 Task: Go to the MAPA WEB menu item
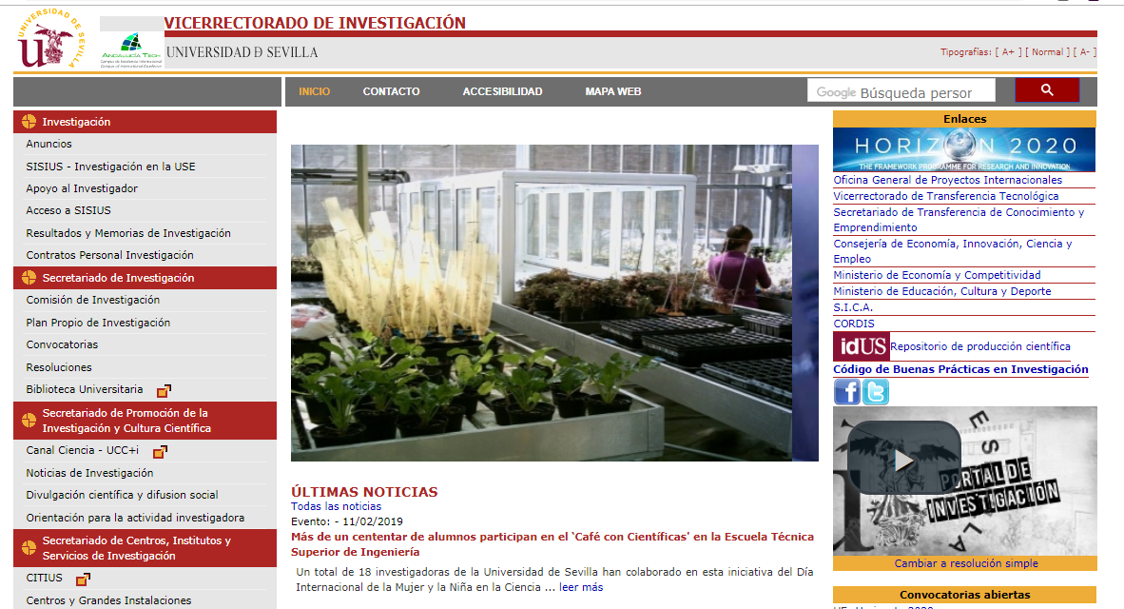pos(613,91)
